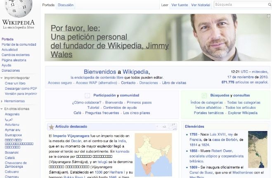Screen dimensions: 272x178
Task: Open ¿Cómo colaborar? link
Action: pos(87,103)
